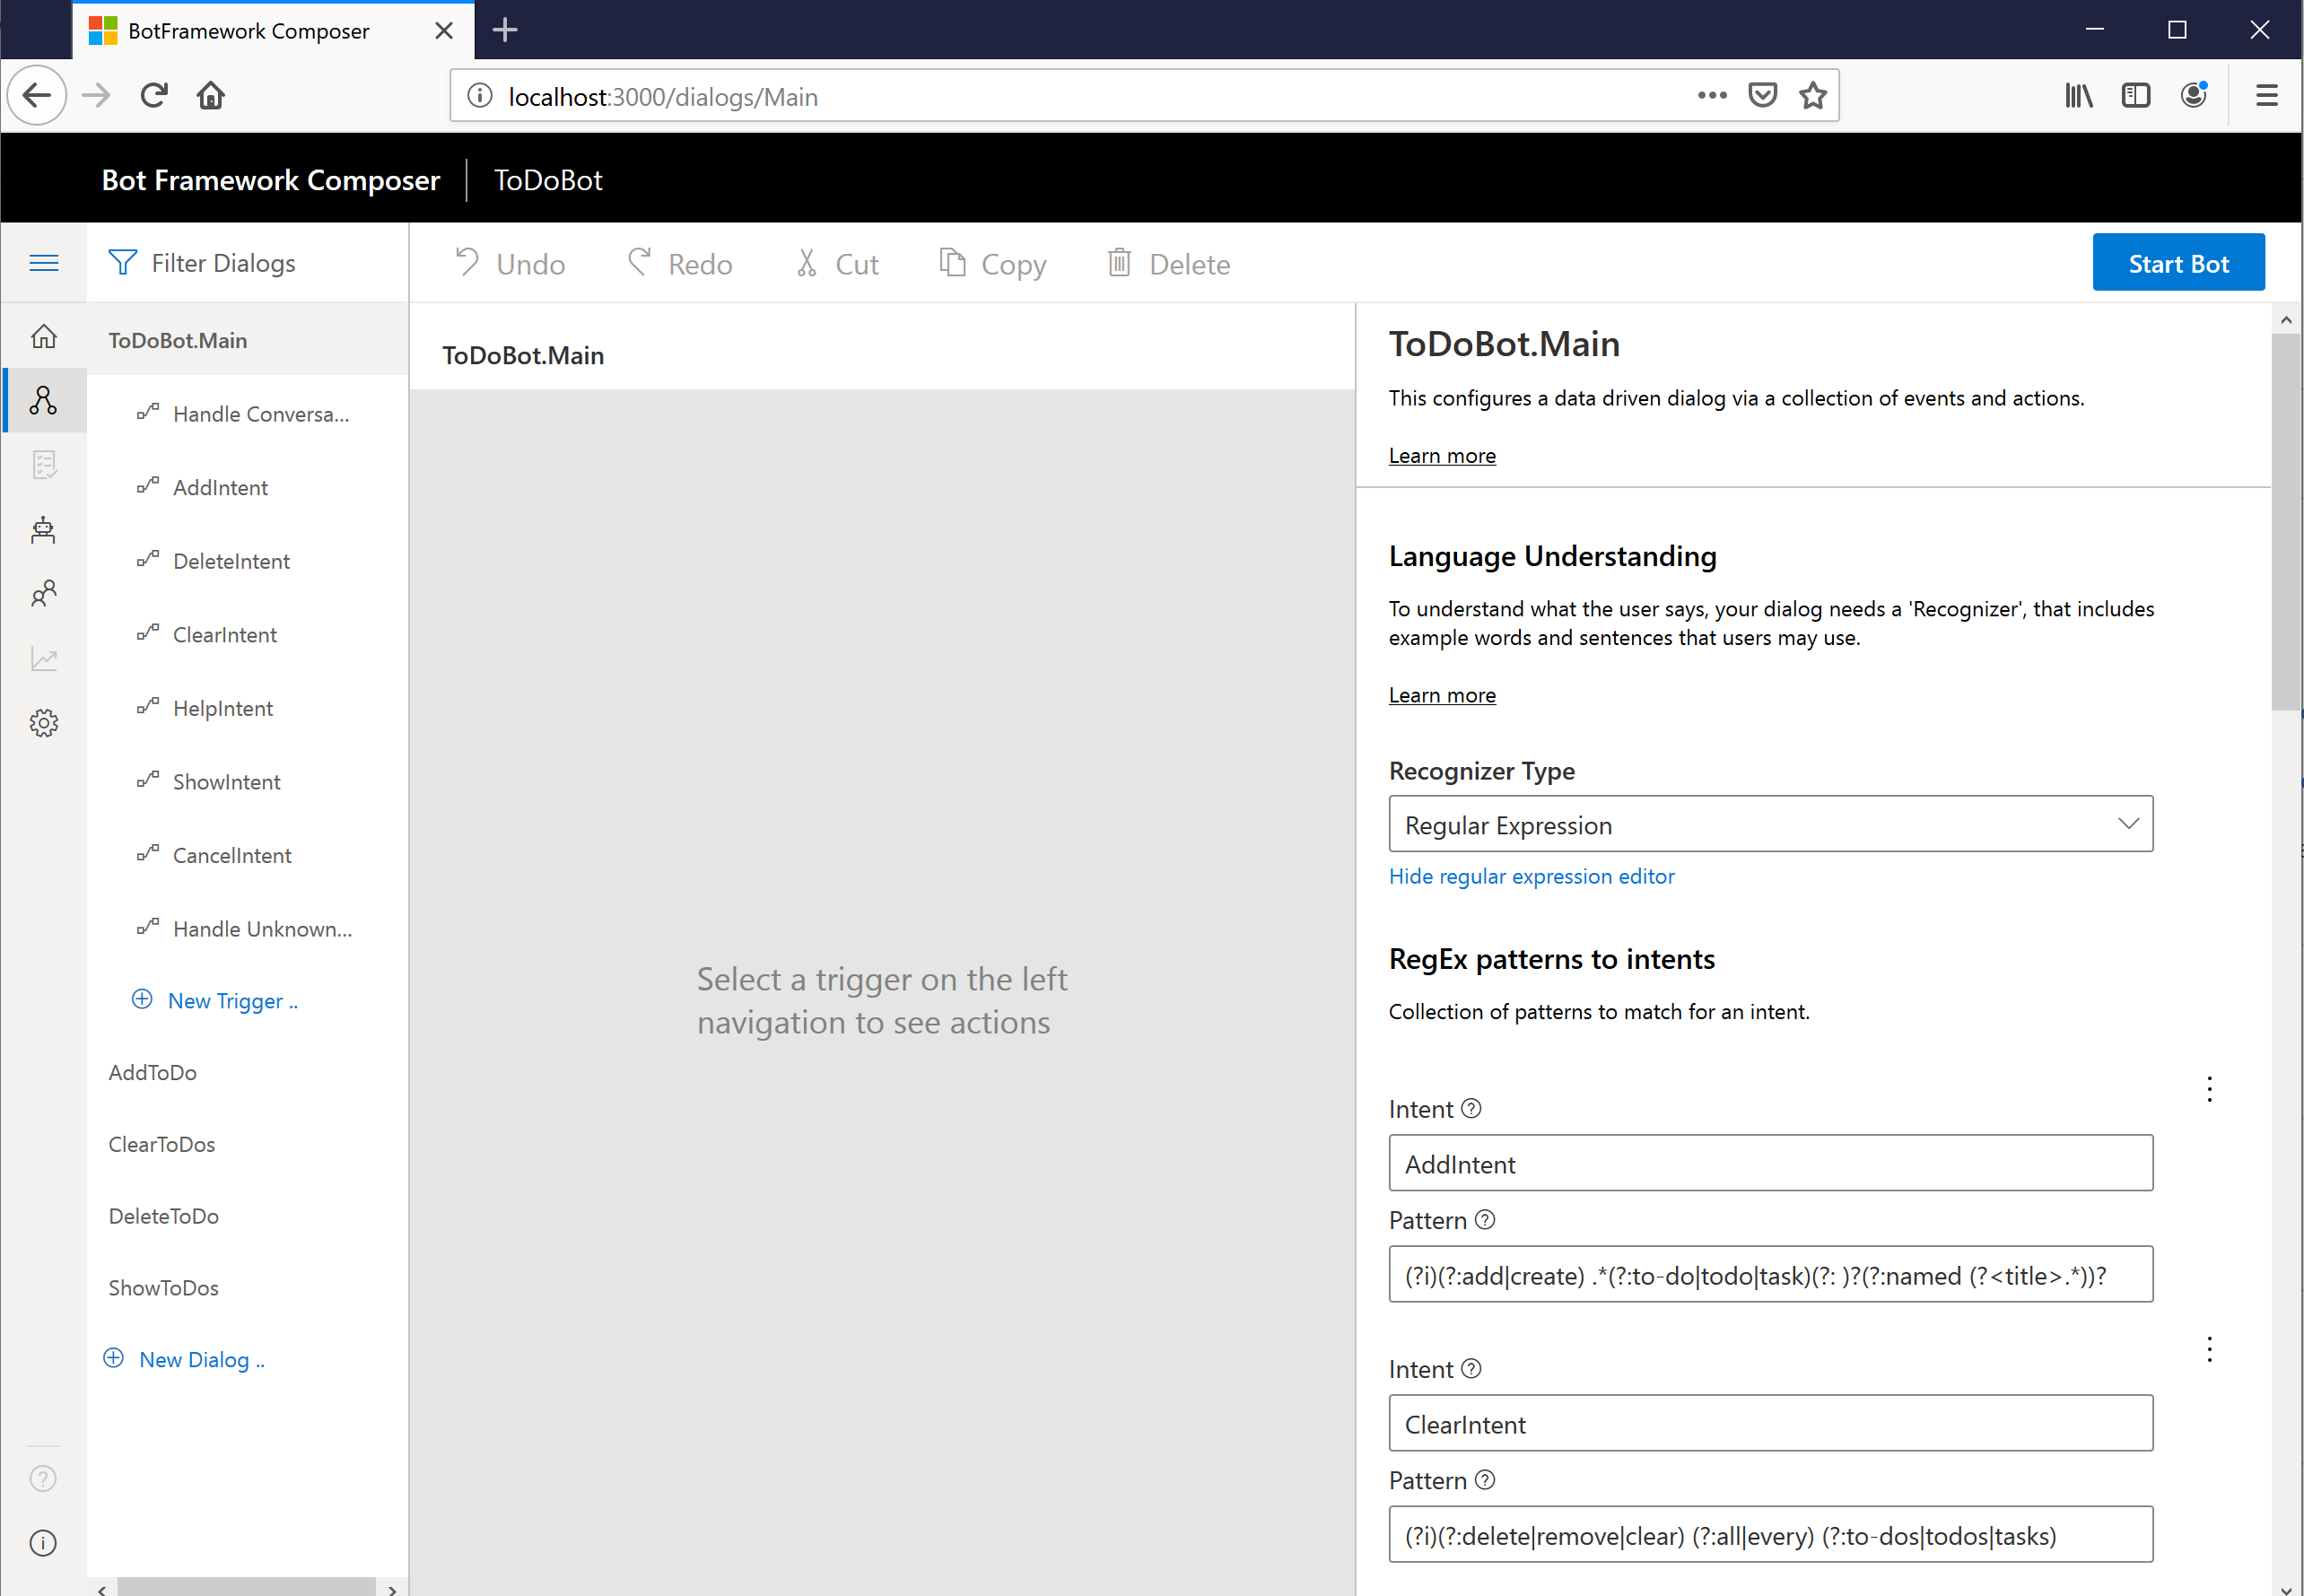Viewport: 2304px width, 1596px height.
Task: Click the info icon at sidebar bottom
Action: [43, 1542]
